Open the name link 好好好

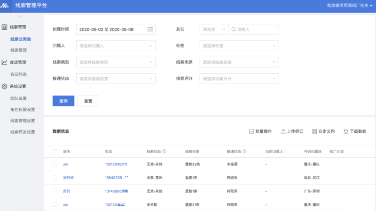coord(68,178)
